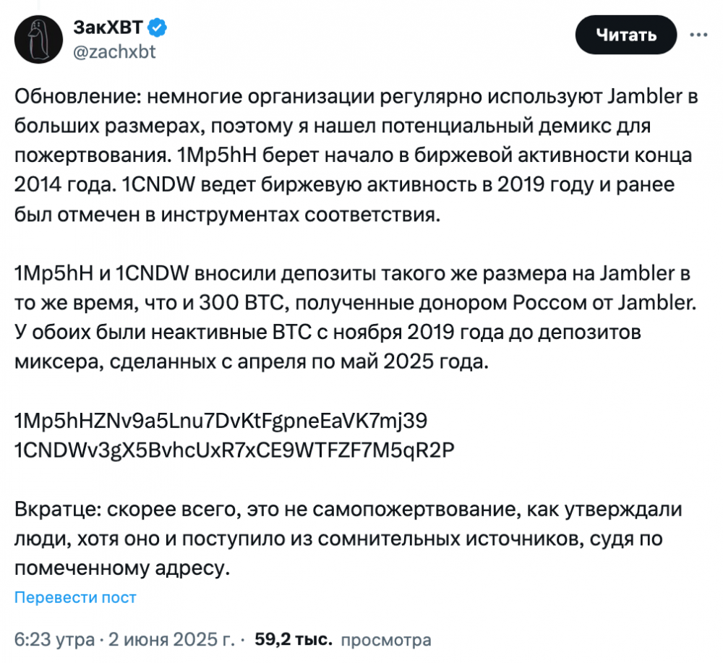Open the penguin profile avatar
The height and width of the screenshot is (663, 723).
click(38, 39)
